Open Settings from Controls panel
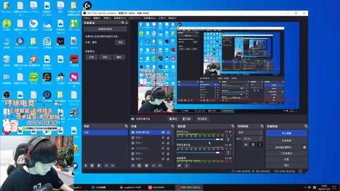Viewport: 340px width, 191px height. point(286,159)
